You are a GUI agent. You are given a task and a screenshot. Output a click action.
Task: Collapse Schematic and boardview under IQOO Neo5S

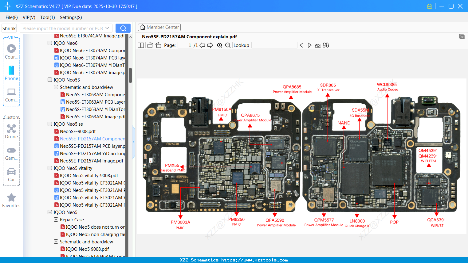pyautogui.click(x=56, y=87)
